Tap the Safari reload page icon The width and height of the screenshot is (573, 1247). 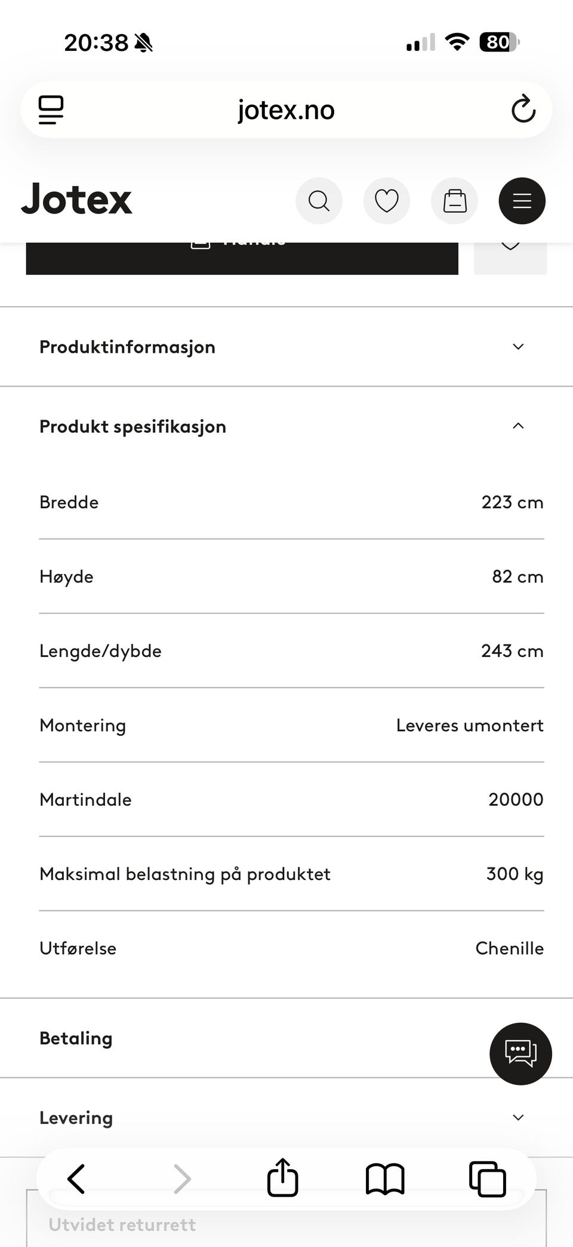coord(523,109)
